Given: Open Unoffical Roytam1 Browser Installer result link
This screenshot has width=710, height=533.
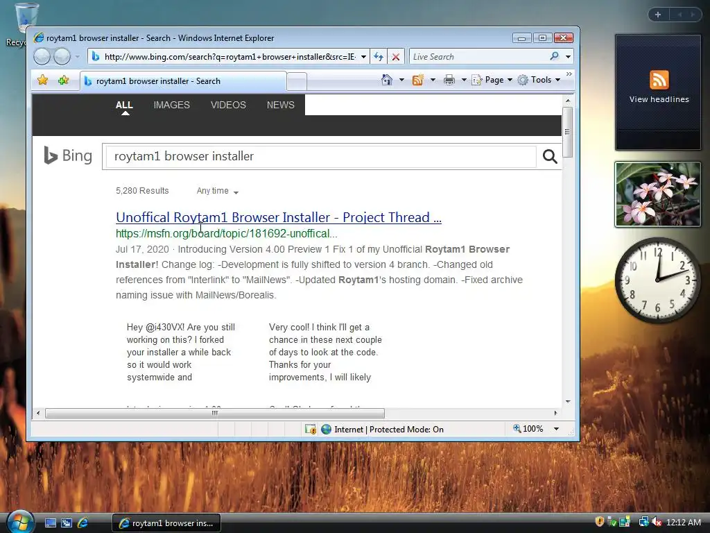Looking at the screenshot, I should point(279,217).
